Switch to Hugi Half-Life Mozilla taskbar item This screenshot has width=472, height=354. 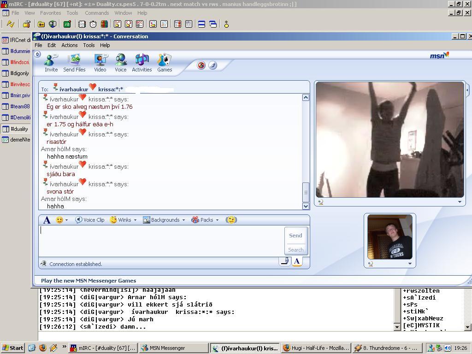point(316,348)
